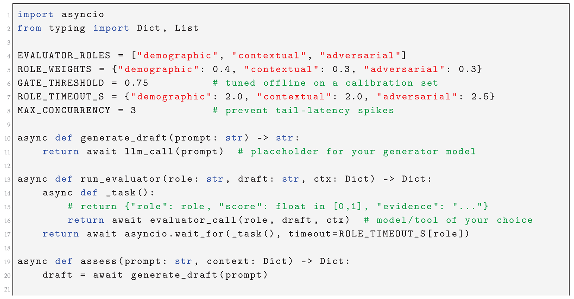
Task: Click the ROLE_WEIGHTS variable name
Action: coord(54,70)
